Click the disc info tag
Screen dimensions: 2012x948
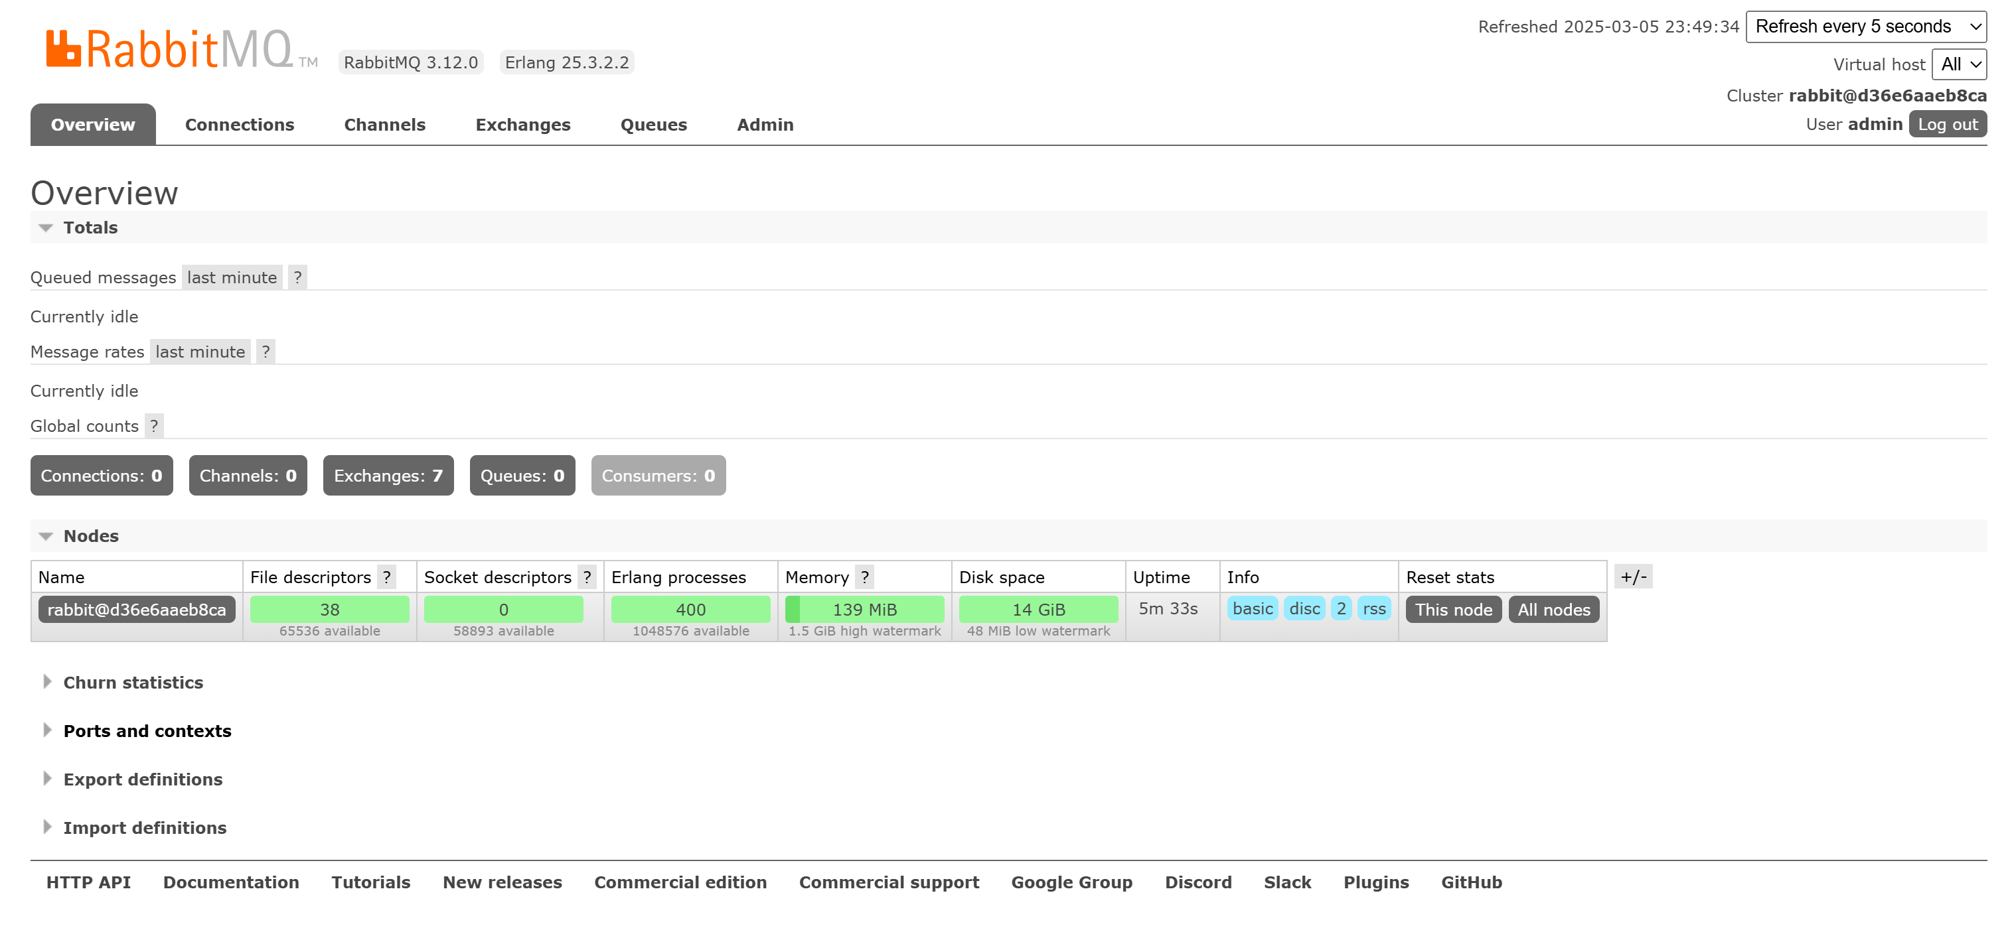[x=1304, y=608]
